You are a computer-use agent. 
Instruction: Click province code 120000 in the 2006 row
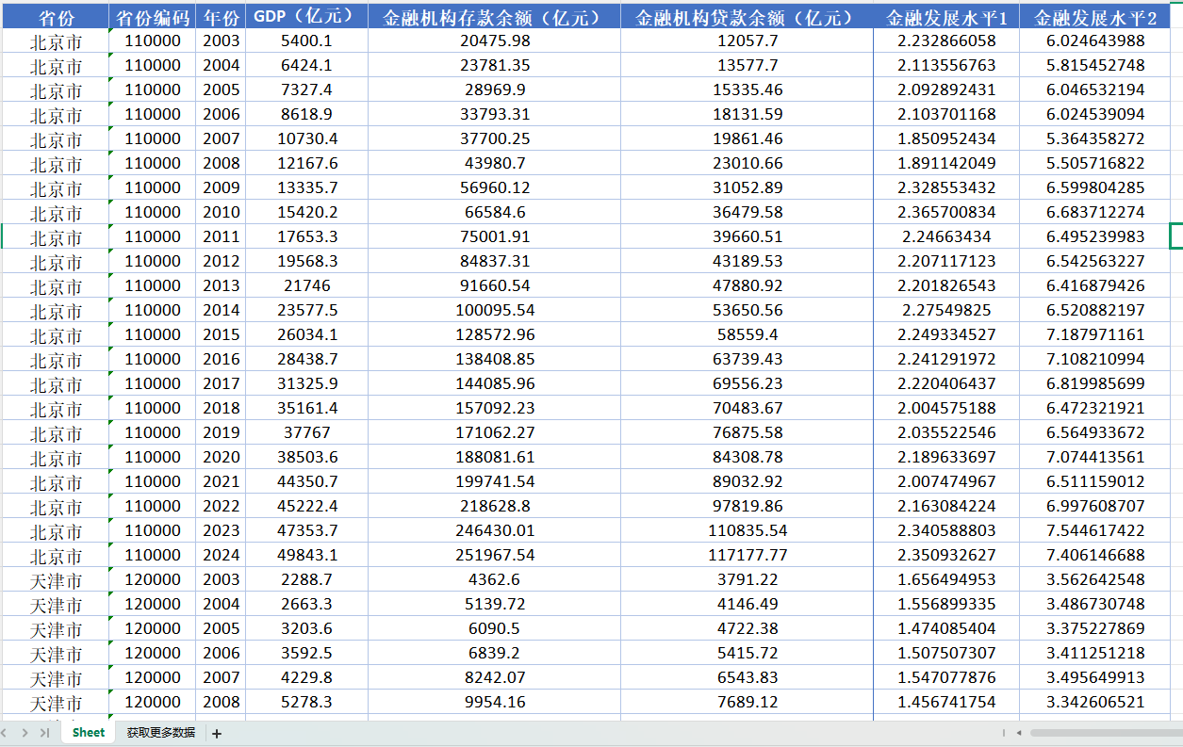tap(153, 654)
